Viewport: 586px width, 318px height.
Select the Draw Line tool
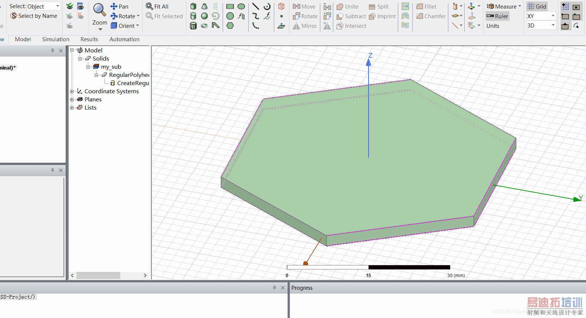pyautogui.click(x=256, y=6)
